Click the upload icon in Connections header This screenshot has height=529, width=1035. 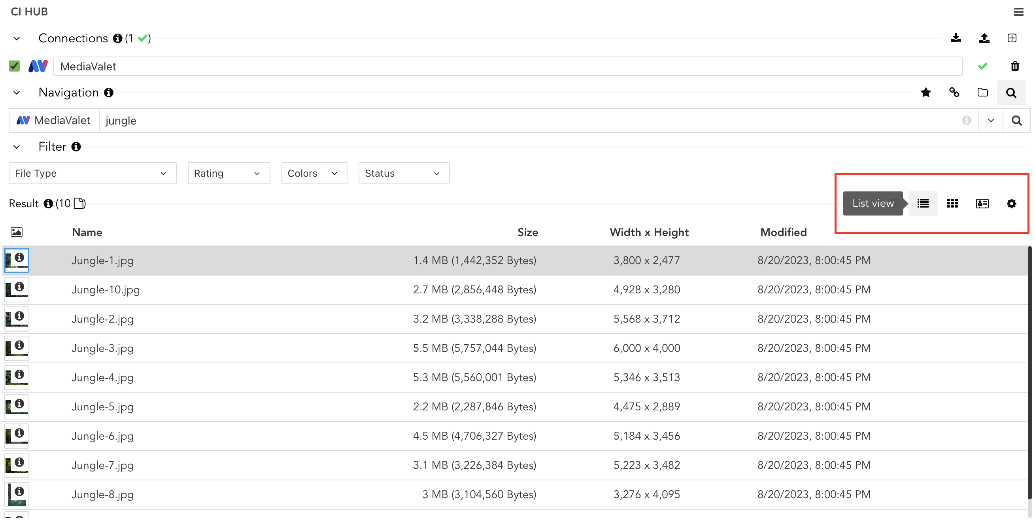tap(984, 38)
